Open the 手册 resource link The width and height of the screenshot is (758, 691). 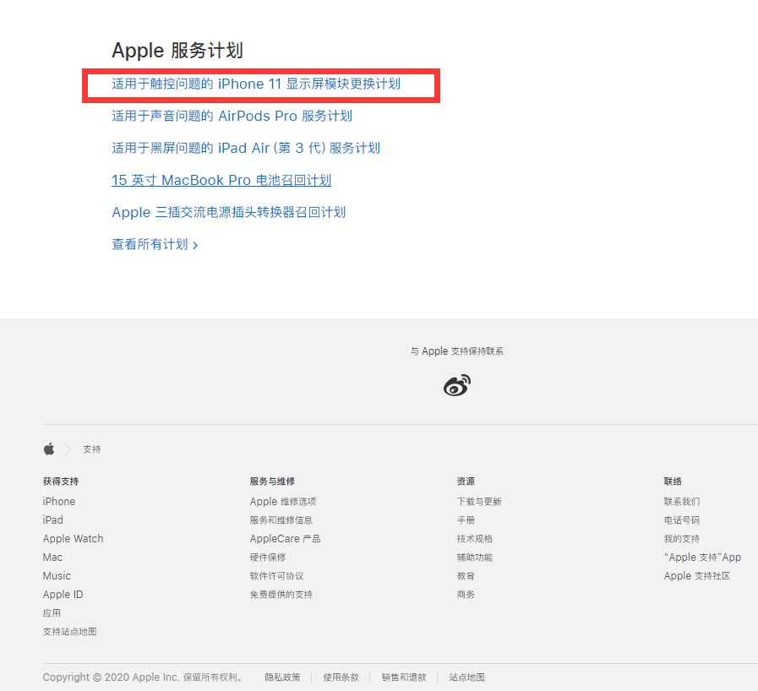pos(466,520)
